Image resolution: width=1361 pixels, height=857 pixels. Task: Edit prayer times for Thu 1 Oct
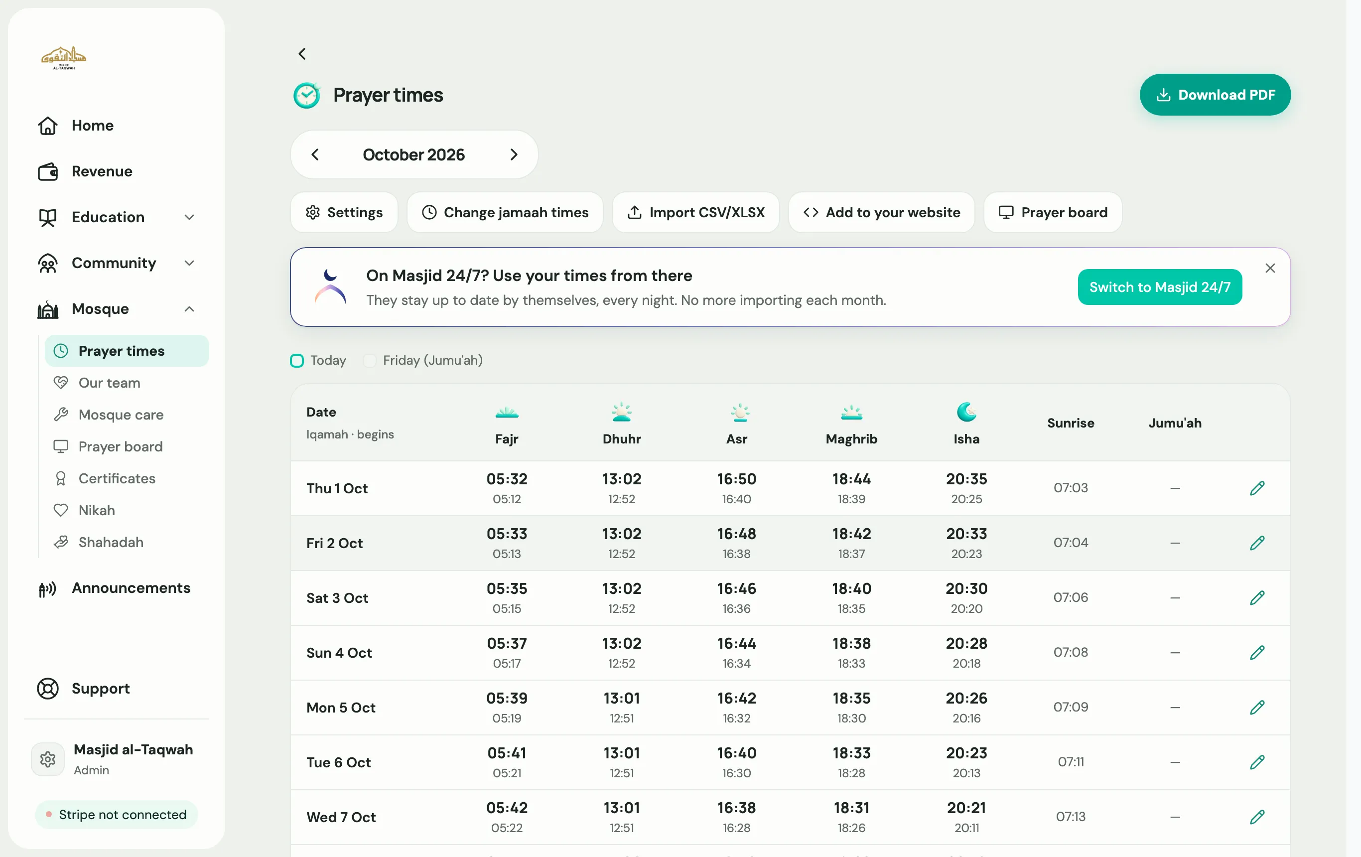click(x=1257, y=488)
